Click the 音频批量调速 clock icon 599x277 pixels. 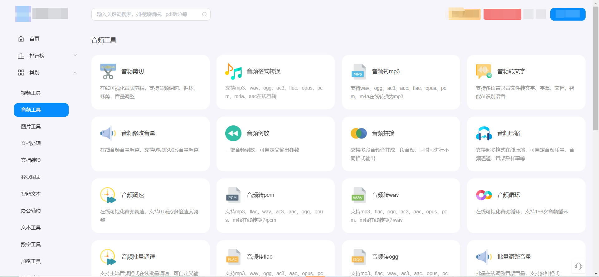108,257
